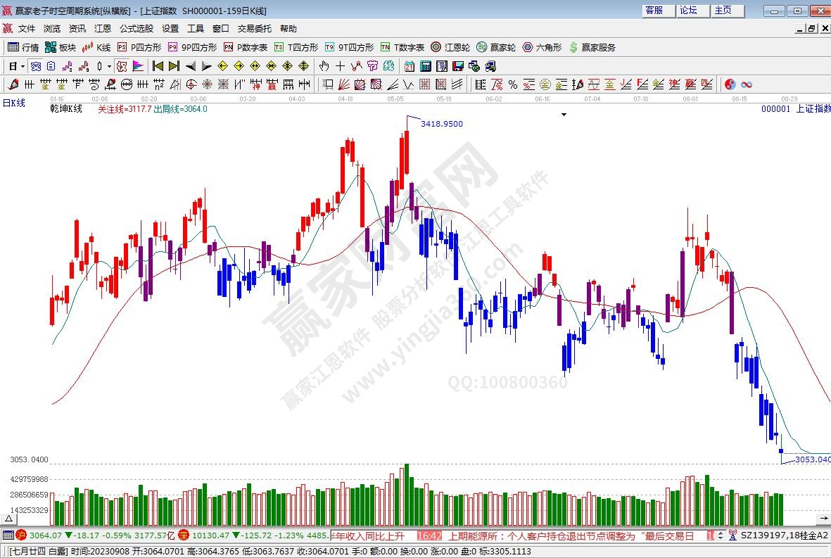Open the 交易委托 menu

pyautogui.click(x=254, y=29)
